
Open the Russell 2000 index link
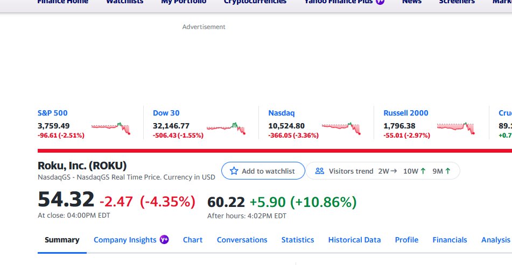click(406, 113)
